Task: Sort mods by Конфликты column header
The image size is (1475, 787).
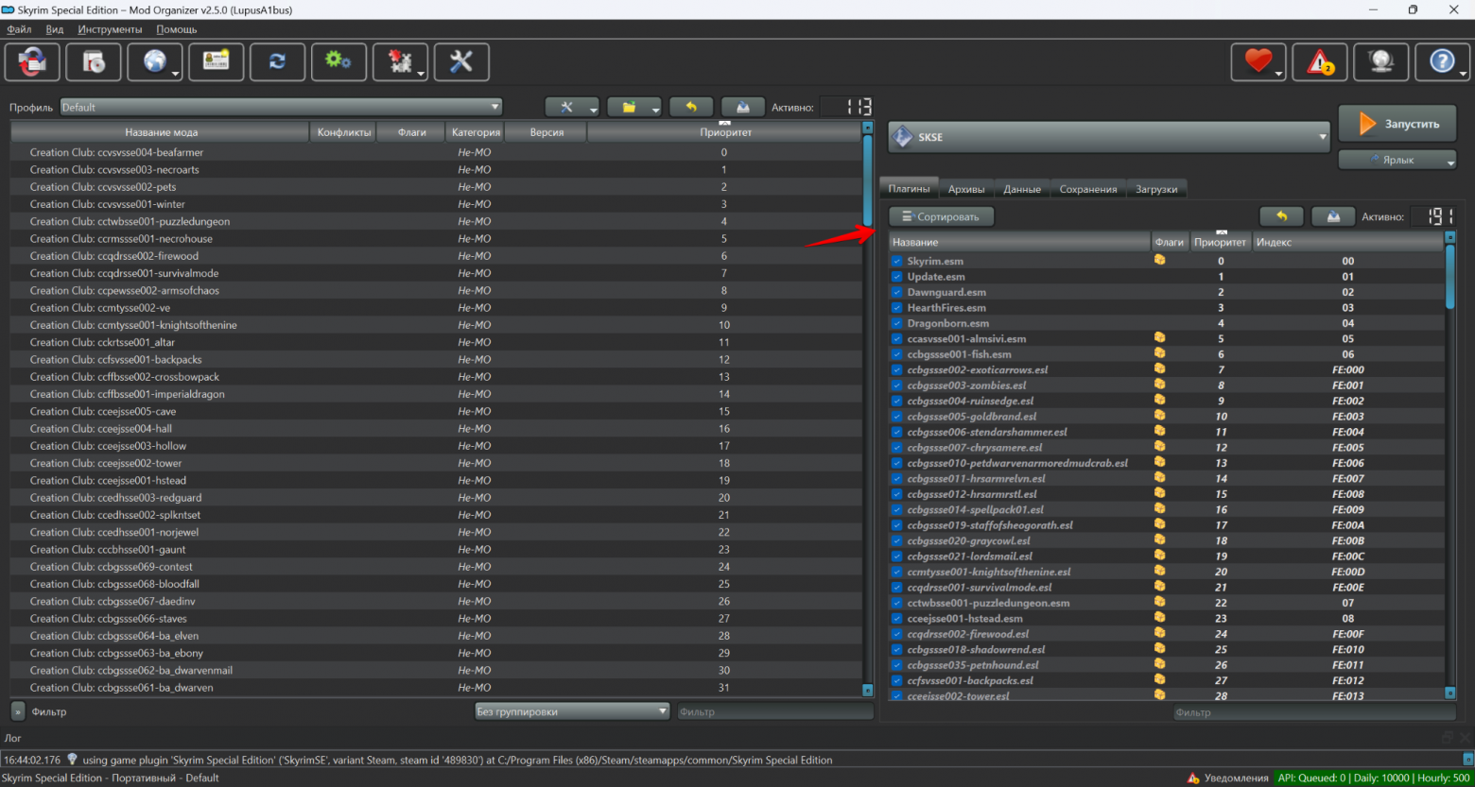Action: pos(344,132)
